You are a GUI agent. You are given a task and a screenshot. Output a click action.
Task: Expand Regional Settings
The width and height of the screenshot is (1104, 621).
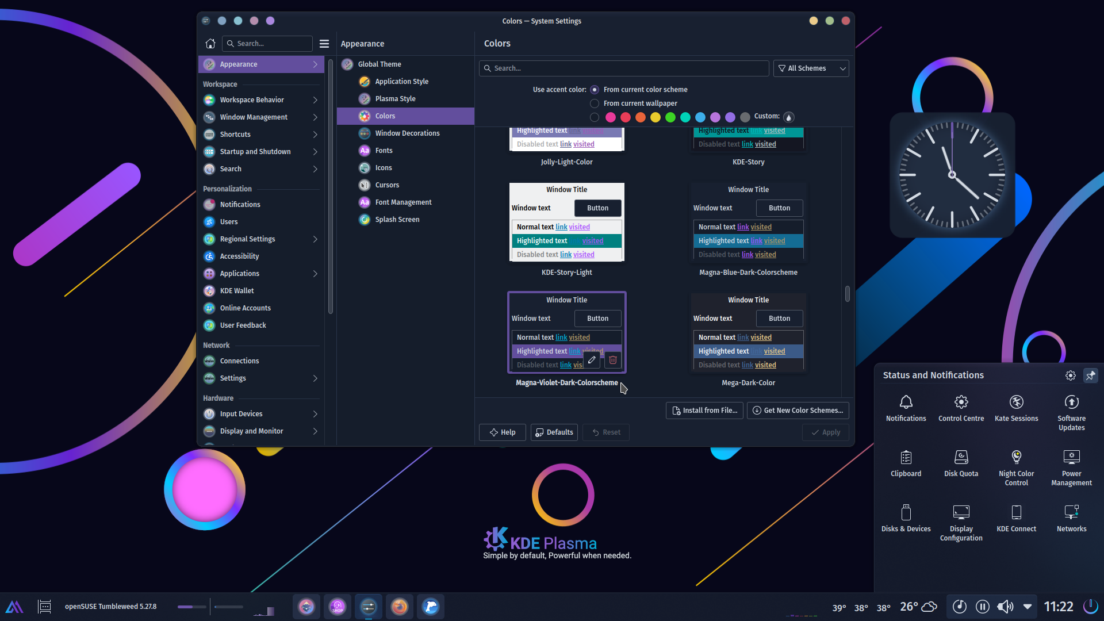[x=315, y=239]
